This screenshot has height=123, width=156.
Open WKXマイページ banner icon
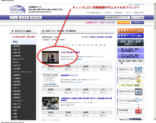tap(131, 71)
